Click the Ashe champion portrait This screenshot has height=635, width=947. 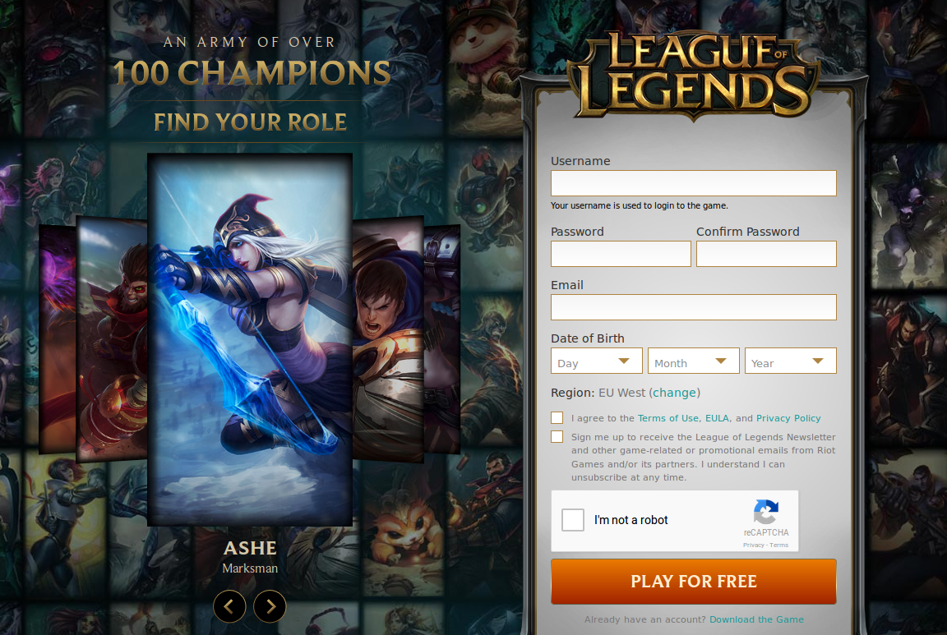point(250,339)
